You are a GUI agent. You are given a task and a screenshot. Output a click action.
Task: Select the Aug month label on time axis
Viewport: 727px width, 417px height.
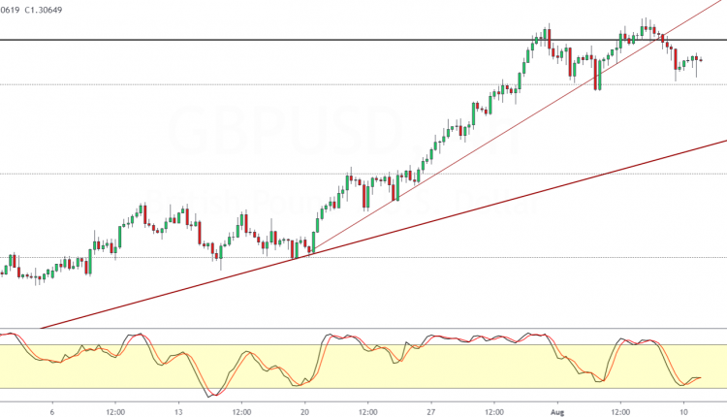557,412
